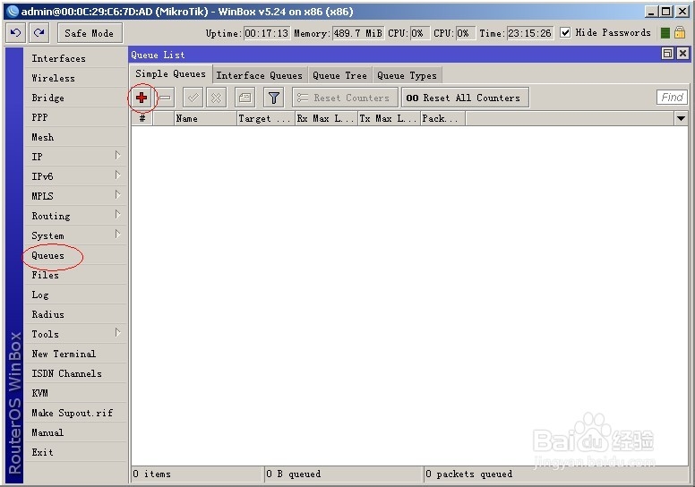695x487 pixels.
Task: Restore the Queue List inner window
Action: (667, 54)
